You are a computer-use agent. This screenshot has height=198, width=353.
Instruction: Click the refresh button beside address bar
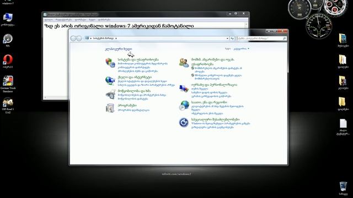232,38
